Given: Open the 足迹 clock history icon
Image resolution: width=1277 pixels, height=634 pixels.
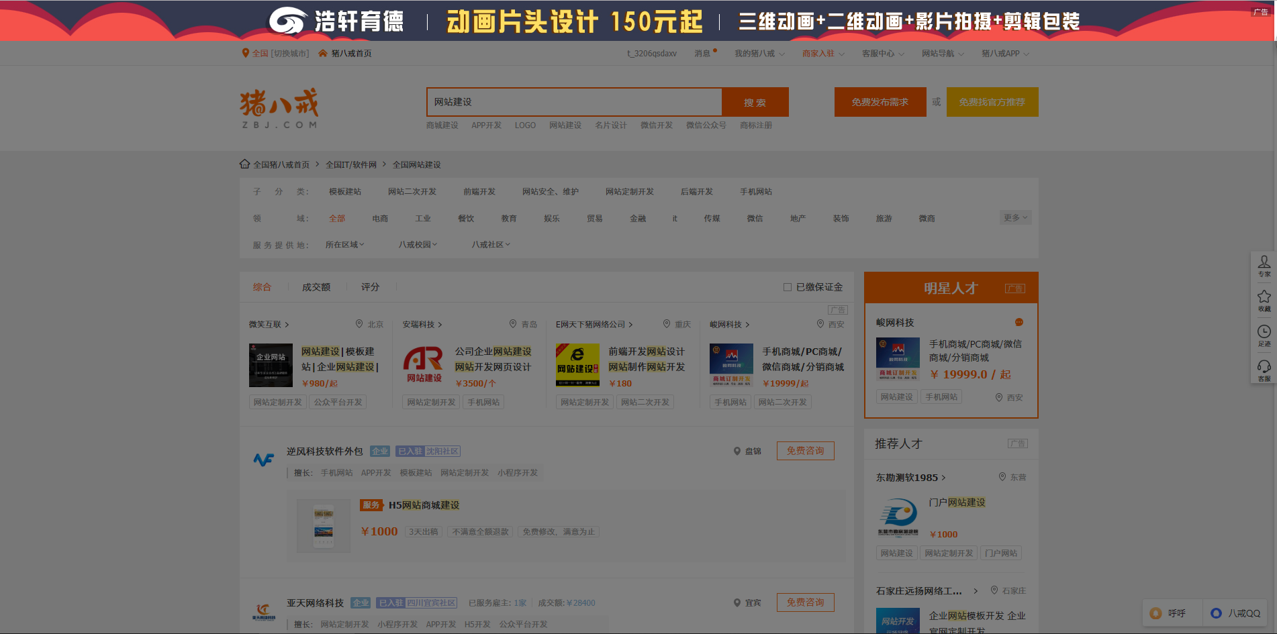Looking at the screenshot, I should click(1264, 335).
